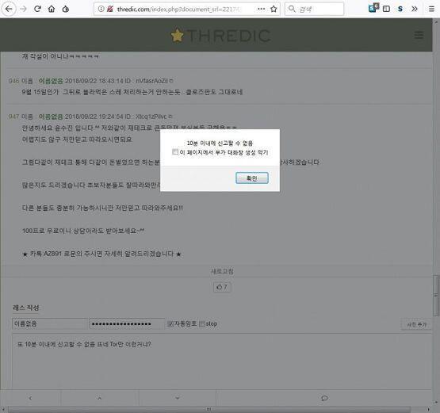Click the vertical scrollbar up arrow
This screenshot has height=413, width=440.
(436, 21)
